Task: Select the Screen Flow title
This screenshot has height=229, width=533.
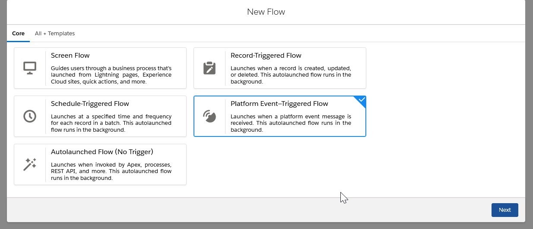Action: [70, 56]
